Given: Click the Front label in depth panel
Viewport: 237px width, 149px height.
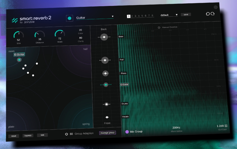Looking at the screenshot, I should pyautogui.click(x=107, y=123).
